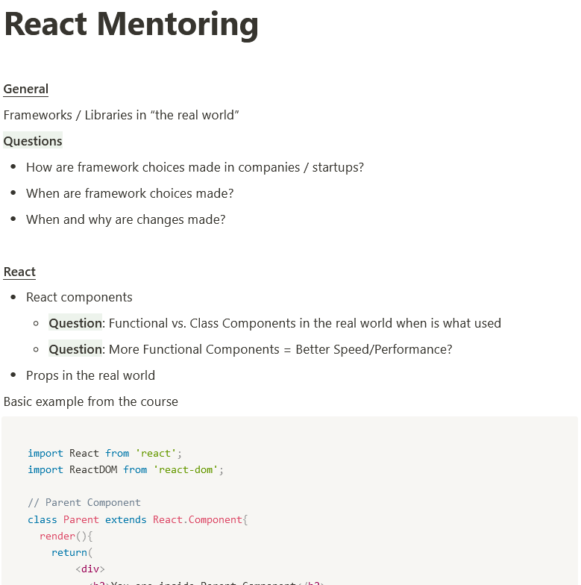Image resolution: width=581 pixels, height=585 pixels.
Task: Click the Better Speed/Performance question line
Action: 251,349
